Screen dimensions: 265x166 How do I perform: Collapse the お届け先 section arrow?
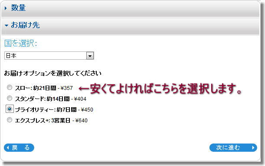click(7, 26)
